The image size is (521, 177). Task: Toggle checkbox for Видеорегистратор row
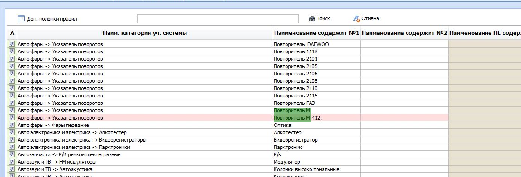tap(12, 140)
